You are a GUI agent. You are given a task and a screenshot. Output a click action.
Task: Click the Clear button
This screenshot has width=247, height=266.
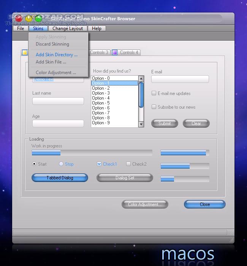click(196, 123)
